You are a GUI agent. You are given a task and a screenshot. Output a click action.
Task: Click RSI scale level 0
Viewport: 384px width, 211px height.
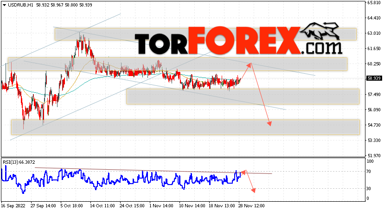point(368,198)
